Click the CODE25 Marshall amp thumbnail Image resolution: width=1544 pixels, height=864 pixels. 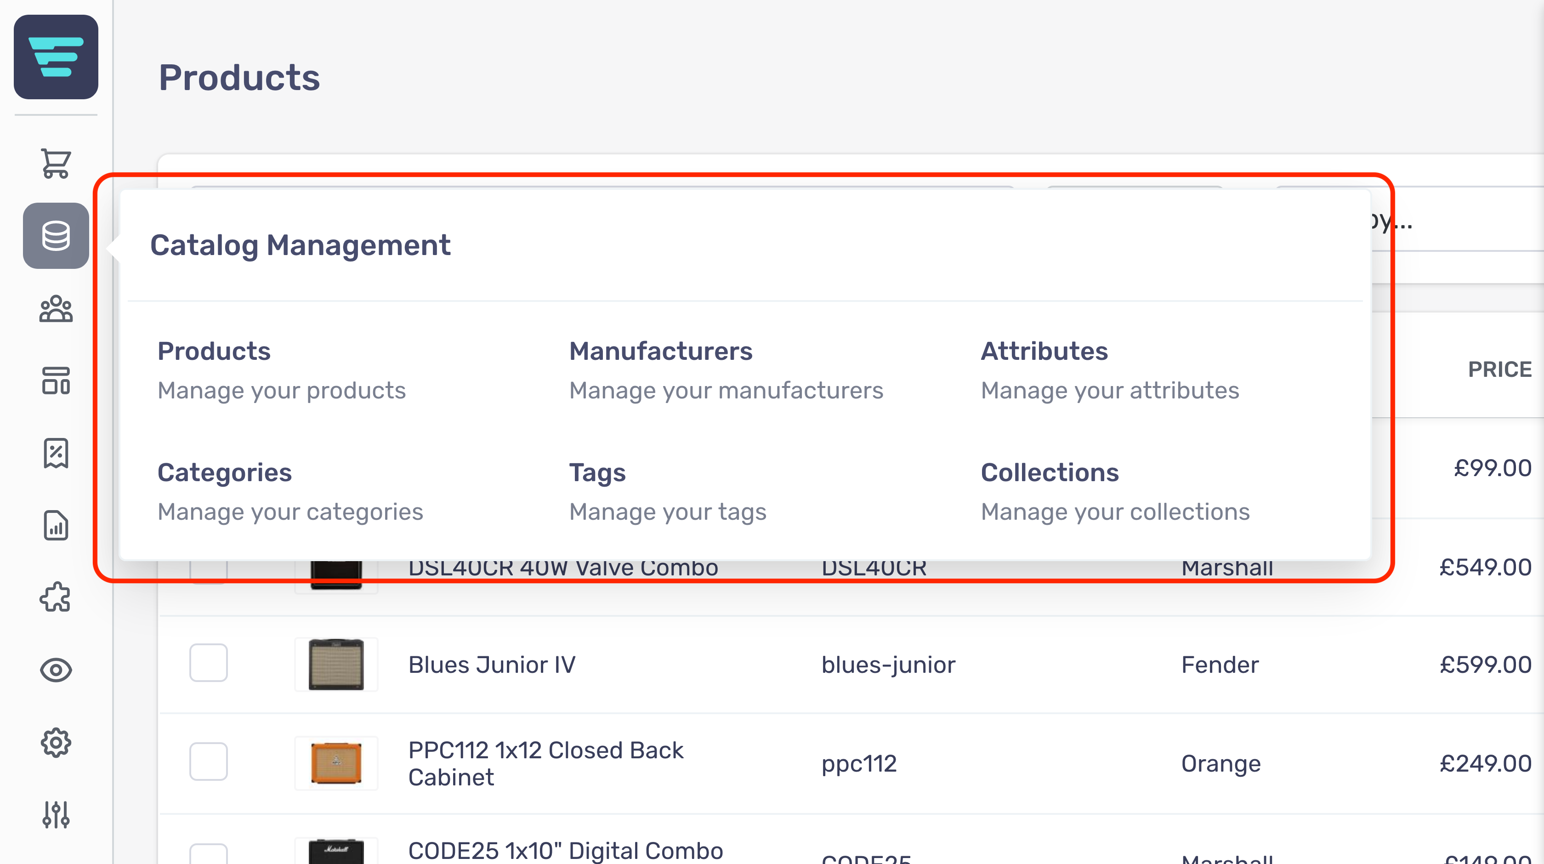pyautogui.click(x=336, y=852)
